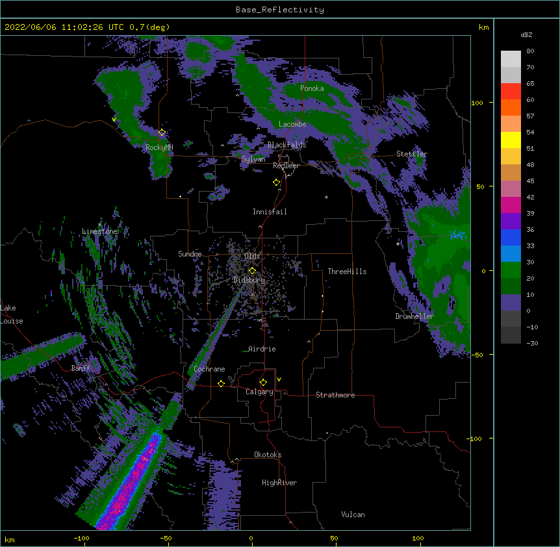Click the Didsbury label

[x=249, y=280]
